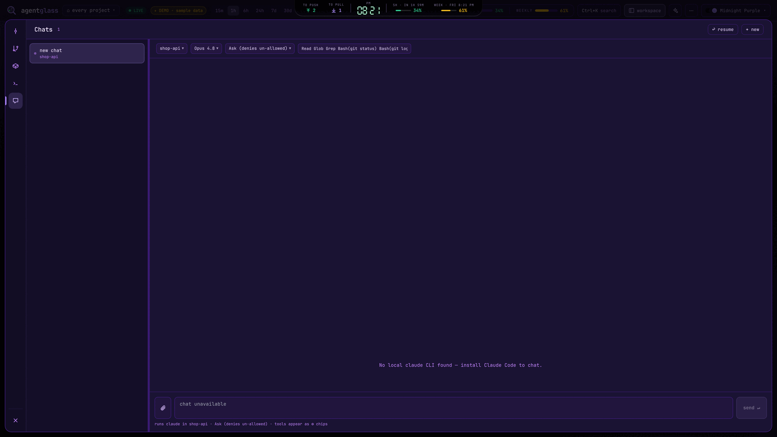Click the allowed tools list field

(x=355, y=49)
